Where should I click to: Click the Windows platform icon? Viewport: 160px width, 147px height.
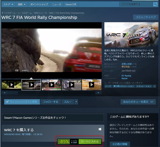coord(100,129)
